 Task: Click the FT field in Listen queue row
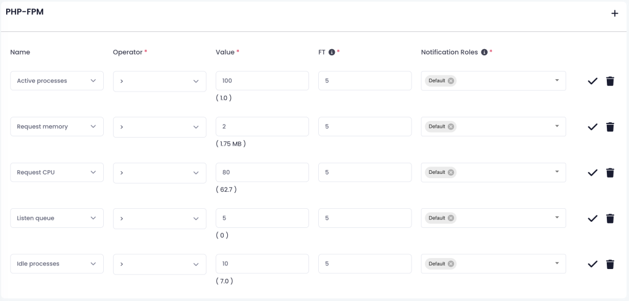[365, 218]
